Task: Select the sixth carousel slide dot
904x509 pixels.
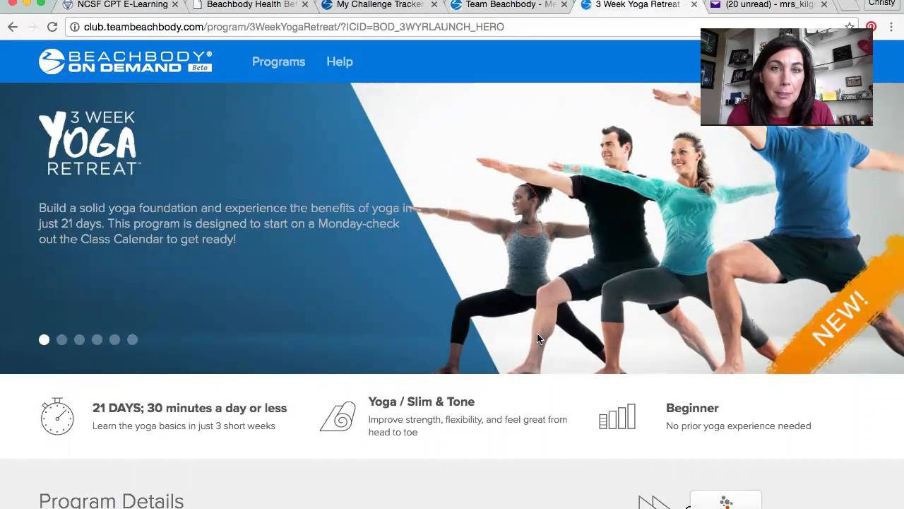Action: click(x=132, y=340)
